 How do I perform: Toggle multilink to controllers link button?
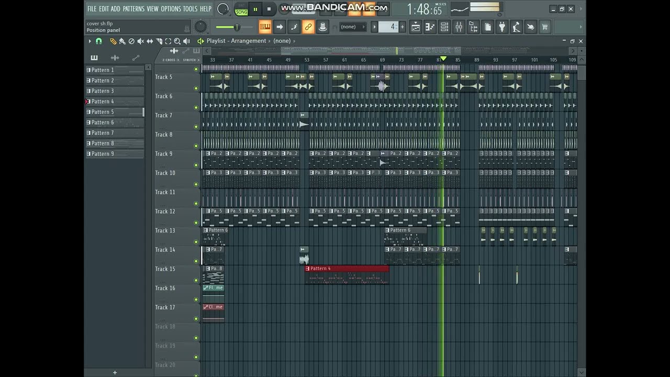pyautogui.click(x=308, y=27)
